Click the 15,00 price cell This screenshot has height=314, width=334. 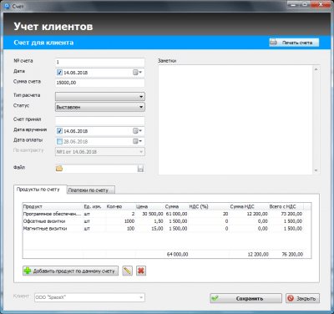149,228
